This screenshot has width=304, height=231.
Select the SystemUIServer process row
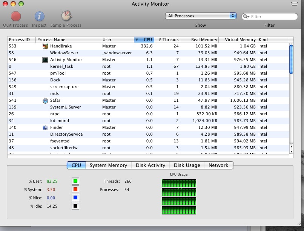point(148,107)
